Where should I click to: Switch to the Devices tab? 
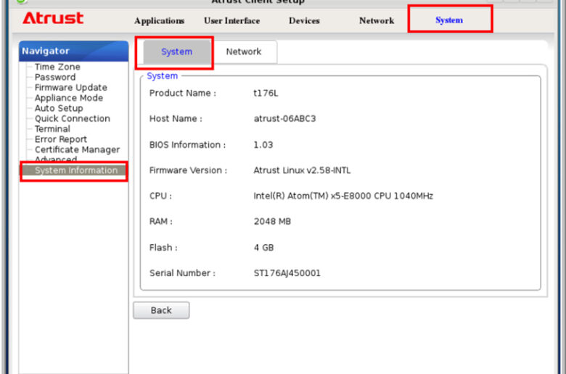tap(304, 20)
